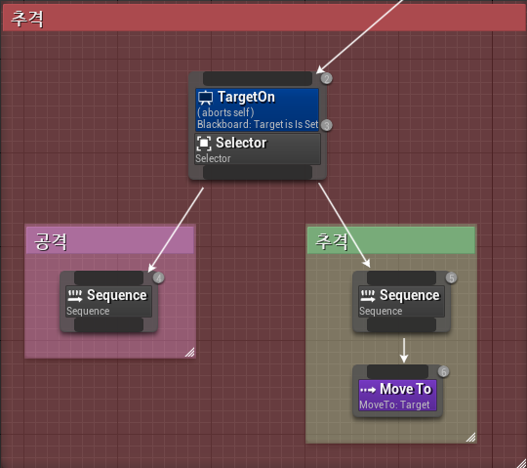
Task: Click execution index badge 5
Action: [452, 277]
